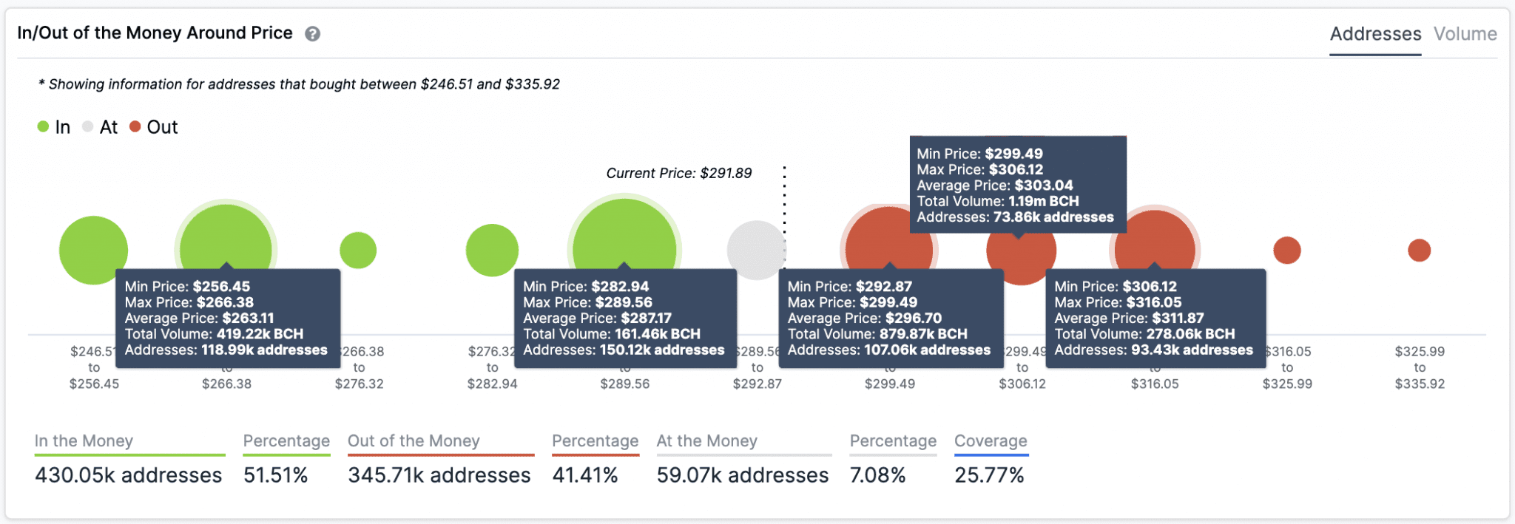Click the help question mark icon
The width and height of the screenshot is (1515, 524).
point(313,34)
